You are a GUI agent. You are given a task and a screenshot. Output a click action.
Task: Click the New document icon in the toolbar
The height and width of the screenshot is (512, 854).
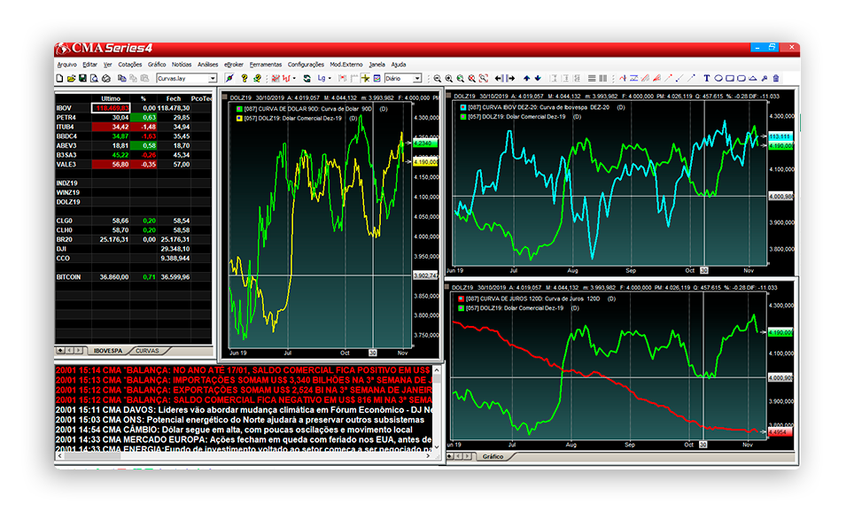click(59, 79)
